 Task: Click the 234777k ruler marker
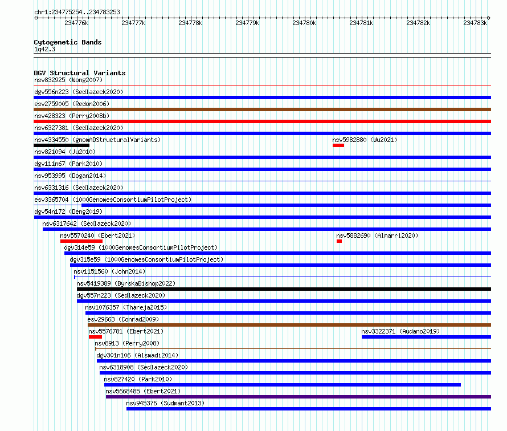133,23
